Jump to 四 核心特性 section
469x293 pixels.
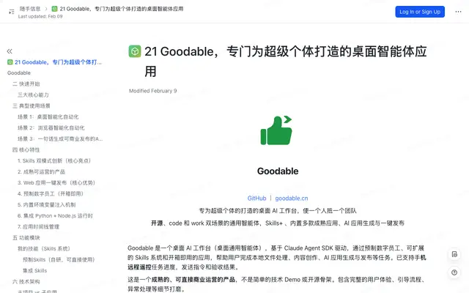26,149
